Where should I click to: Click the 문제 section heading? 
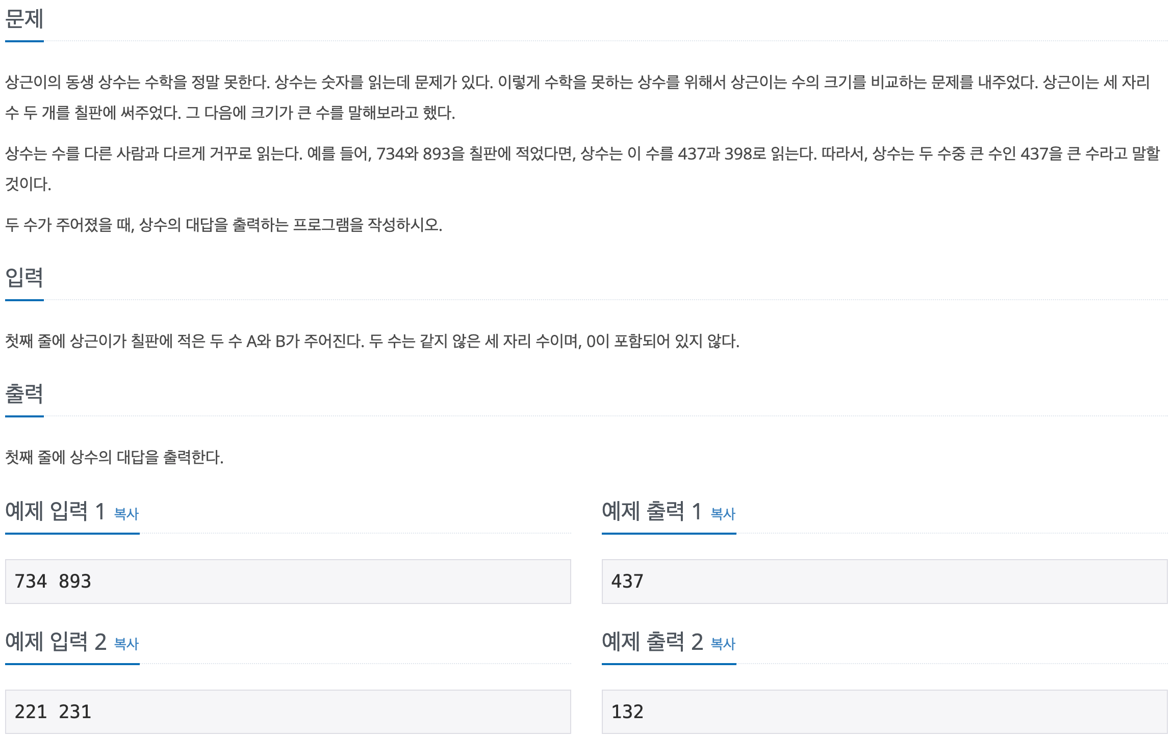pyautogui.click(x=24, y=19)
